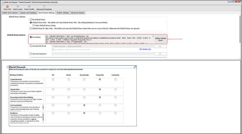Click Edit button next to Override Ref. B/List
242x134 pixels.
(160, 46)
